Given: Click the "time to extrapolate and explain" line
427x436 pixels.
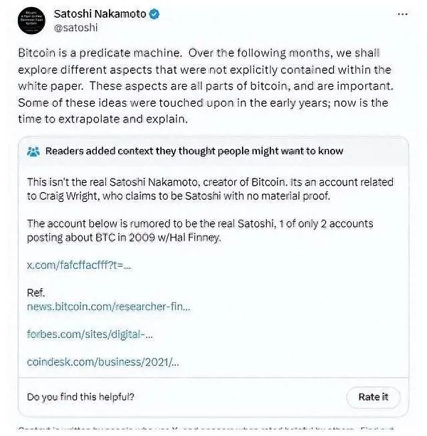Looking at the screenshot, I should pyautogui.click(x=102, y=119).
